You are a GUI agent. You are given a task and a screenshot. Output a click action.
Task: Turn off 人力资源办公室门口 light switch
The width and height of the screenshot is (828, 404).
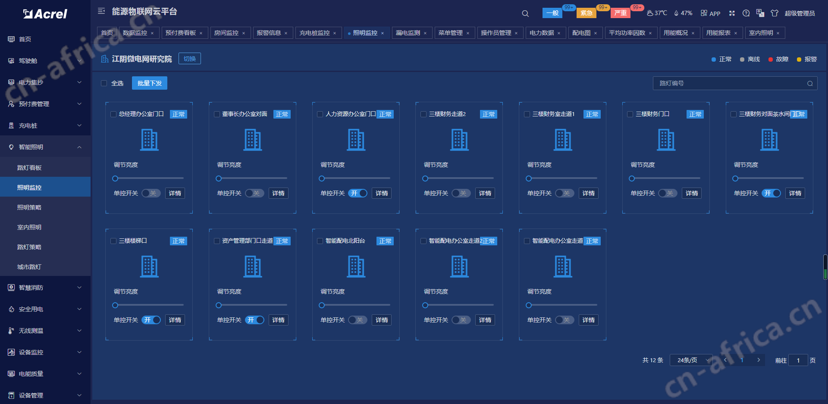click(x=358, y=193)
